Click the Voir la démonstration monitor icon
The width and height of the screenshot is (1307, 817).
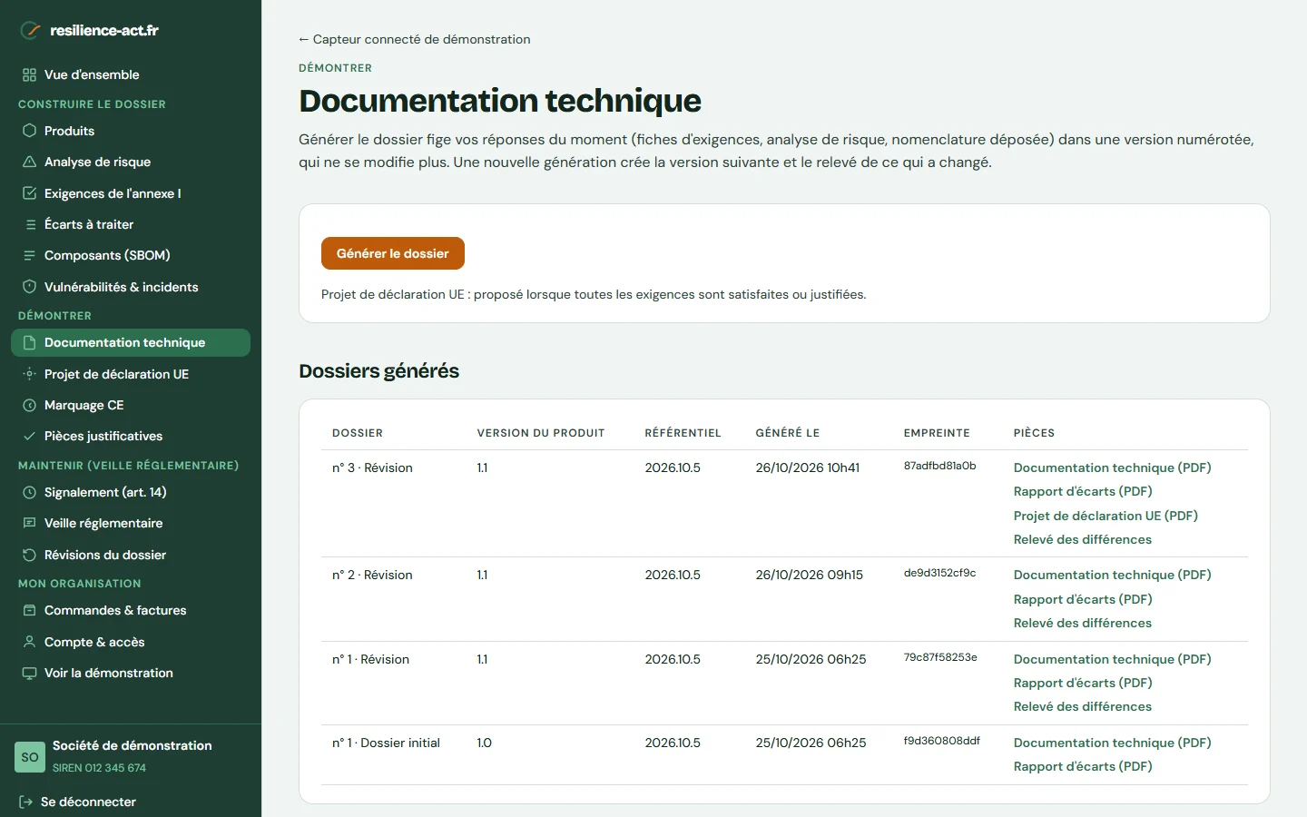pyautogui.click(x=29, y=673)
